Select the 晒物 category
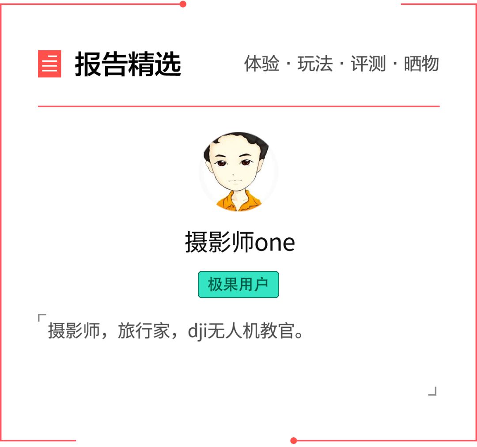This screenshot has width=477, height=447. tap(421, 64)
